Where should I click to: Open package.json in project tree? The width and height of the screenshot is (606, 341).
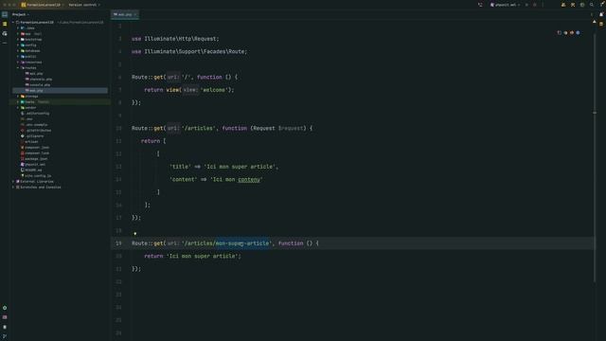(34, 158)
